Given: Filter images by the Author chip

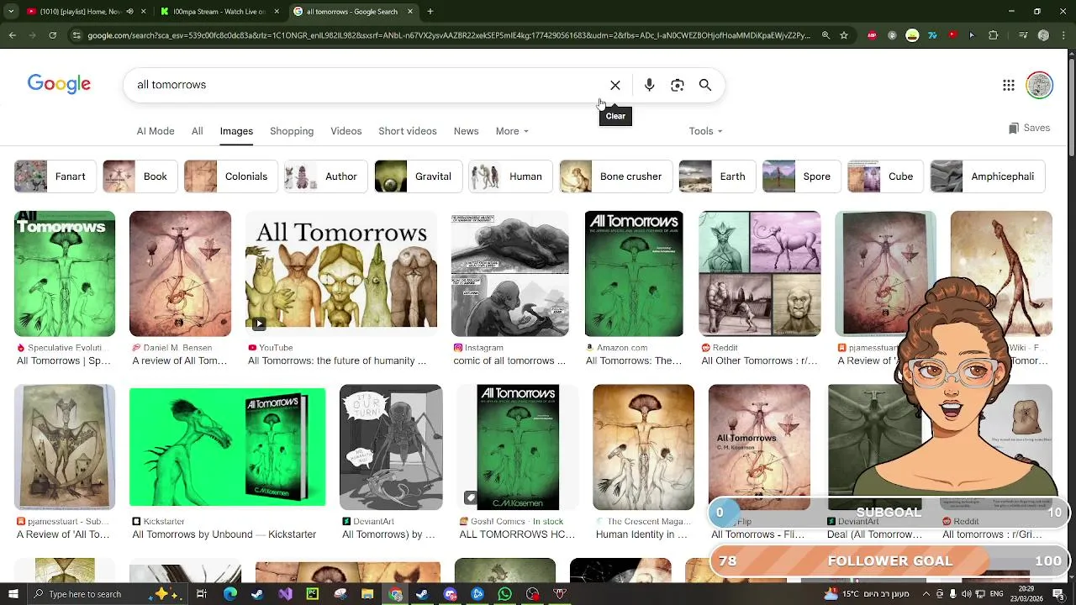Looking at the screenshot, I should pos(324,176).
